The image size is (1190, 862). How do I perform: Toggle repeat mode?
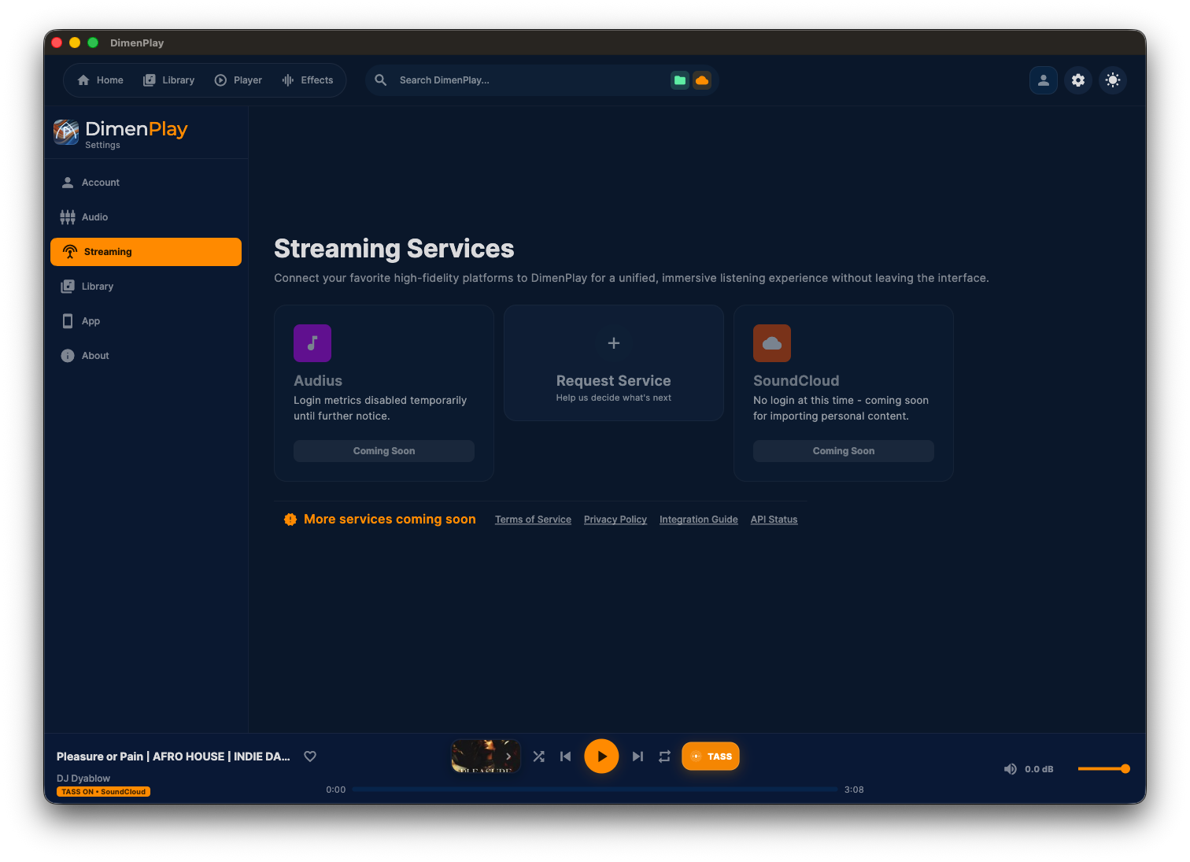664,757
